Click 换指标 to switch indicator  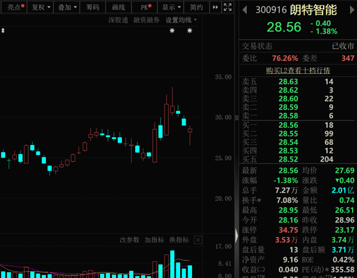(x=179, y=240)
